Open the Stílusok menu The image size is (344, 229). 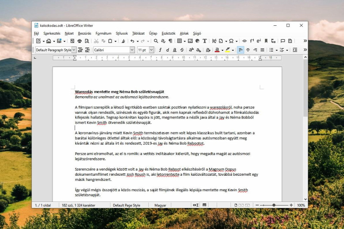pos(122,34)
